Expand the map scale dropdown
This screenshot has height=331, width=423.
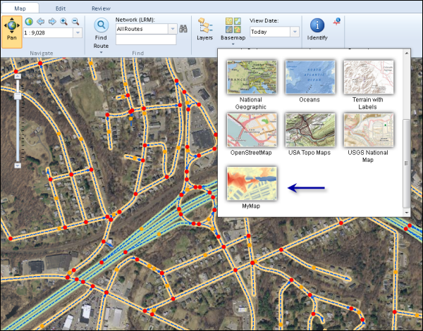click(x=77, y=32)
